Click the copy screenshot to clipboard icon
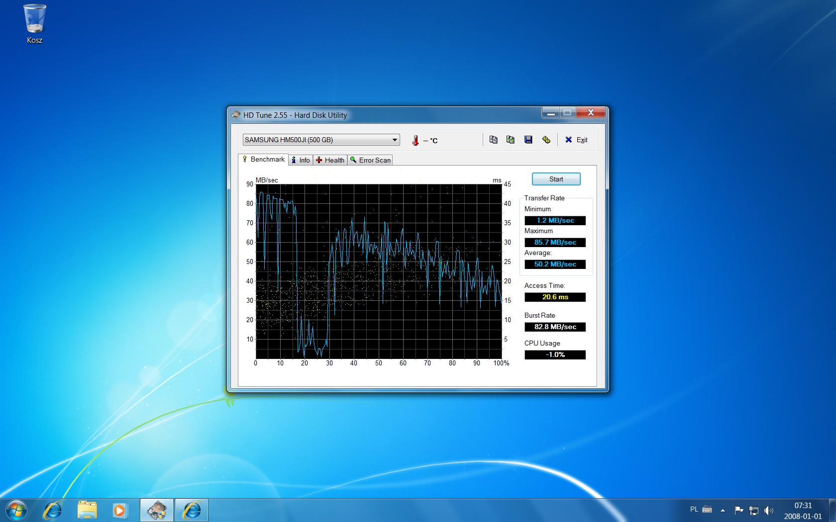Screen dimensions: 836x522 click(x=510, y=140)
